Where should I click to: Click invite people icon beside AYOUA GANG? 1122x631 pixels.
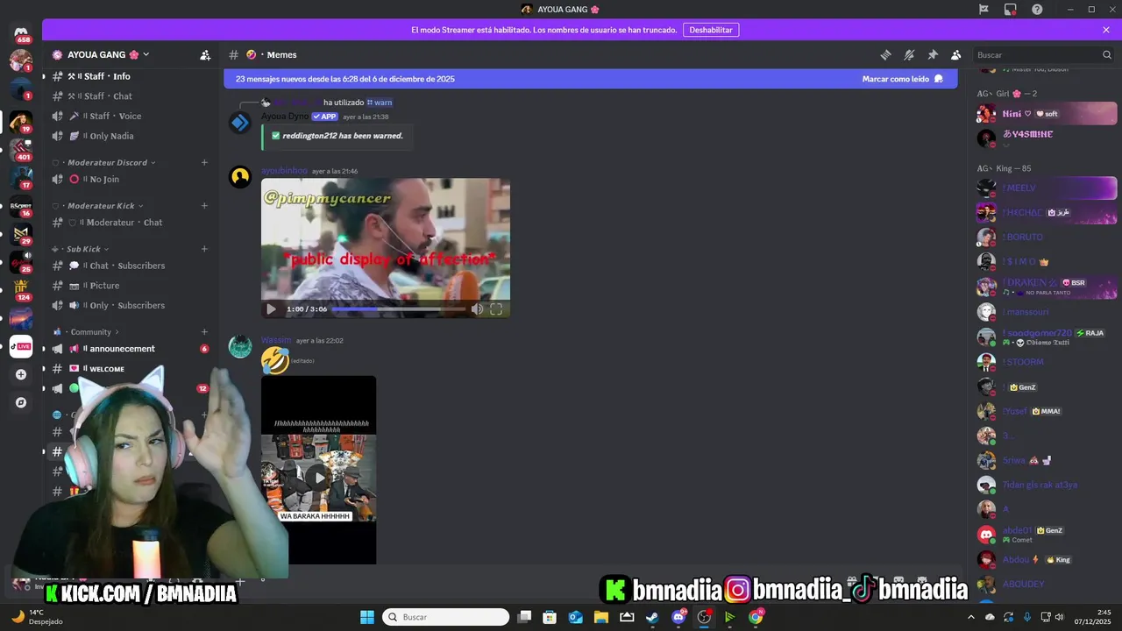click(x=205, y=54)
